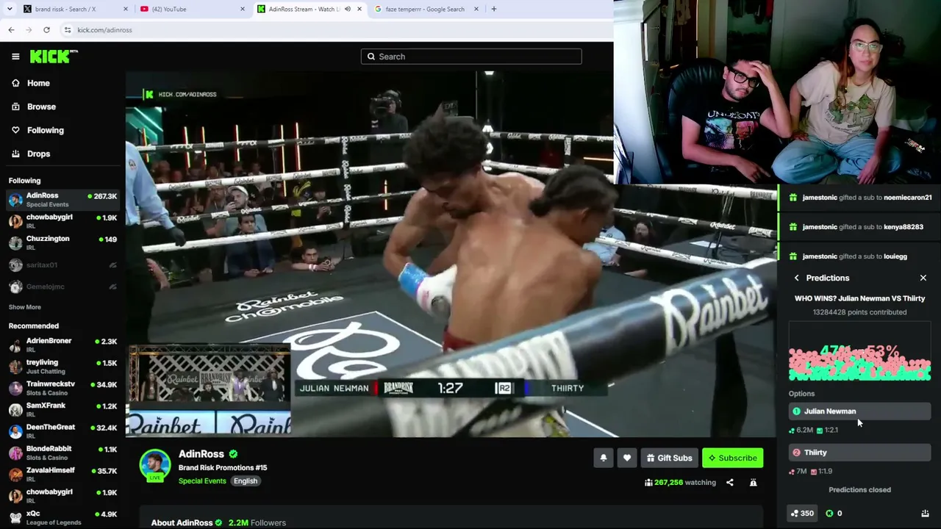Click the Kick search field
The width and height of the screenshot is (941, 529).
click(x=471, y=57)
